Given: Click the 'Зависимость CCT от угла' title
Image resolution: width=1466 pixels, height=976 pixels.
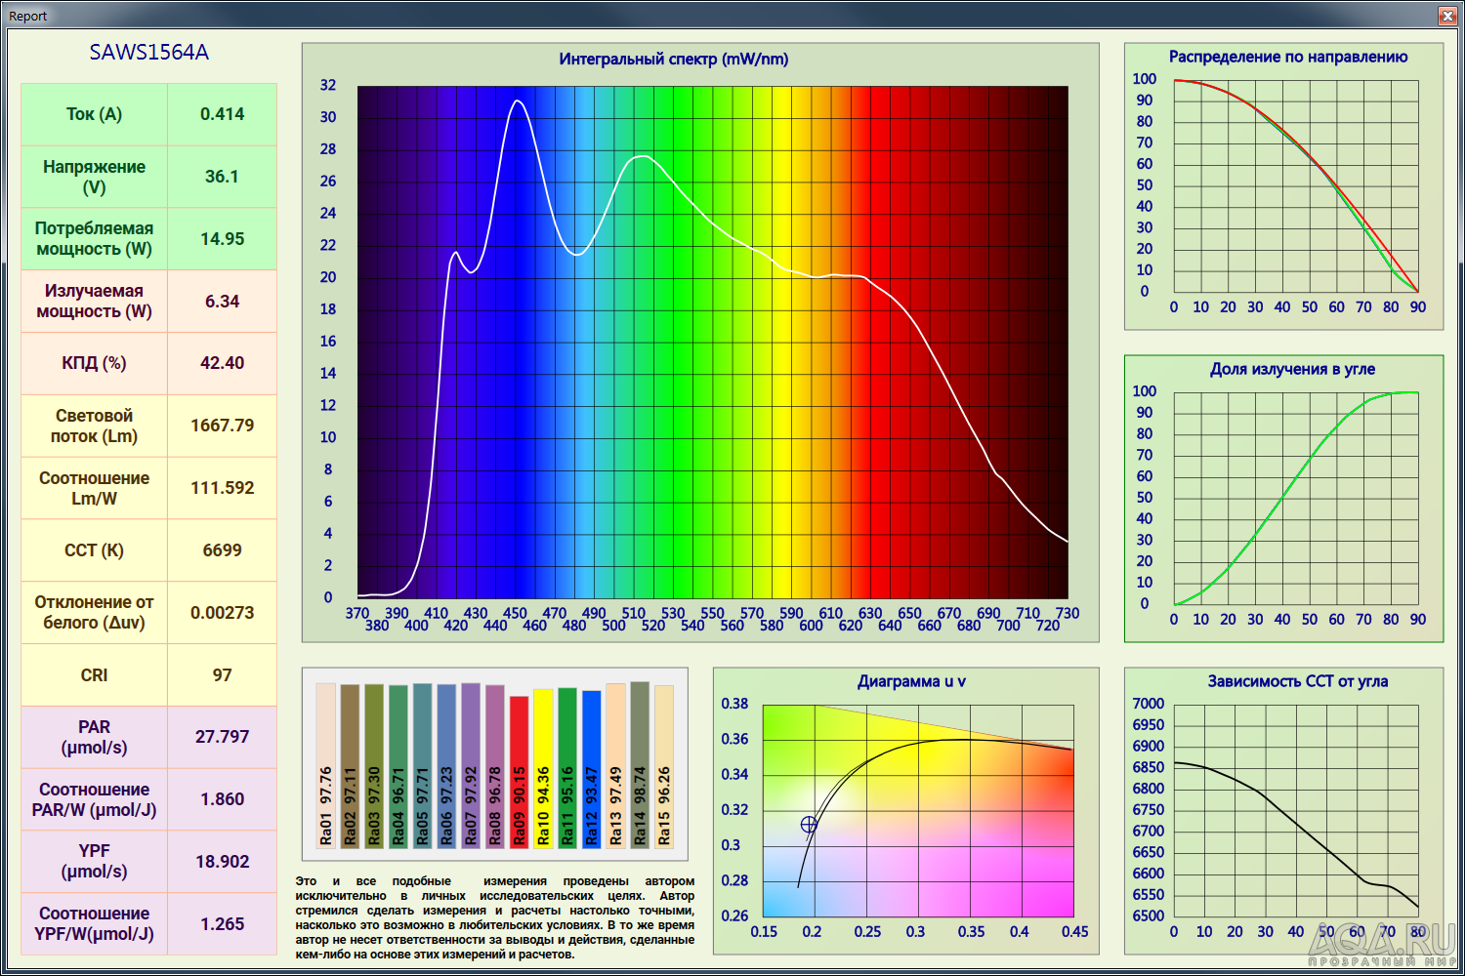Looking at the screenshot, I should pyautogui.click(x=1297, y=681).
